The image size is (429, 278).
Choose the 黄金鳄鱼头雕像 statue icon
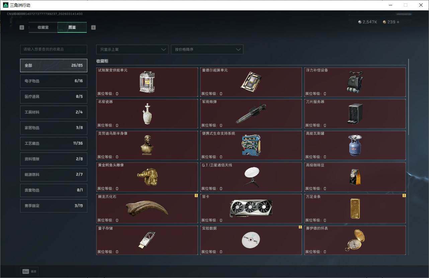click(x=148, y=177)
